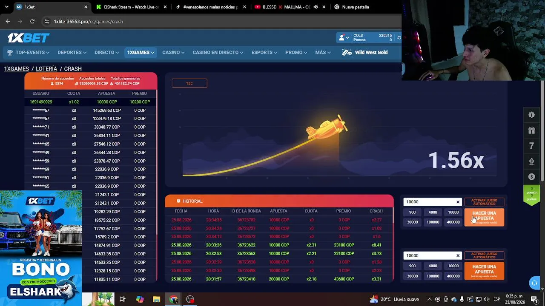Open the bug report icon in right sidebar
The height and width of the screenshot is (306, 545).
[531, 115]
